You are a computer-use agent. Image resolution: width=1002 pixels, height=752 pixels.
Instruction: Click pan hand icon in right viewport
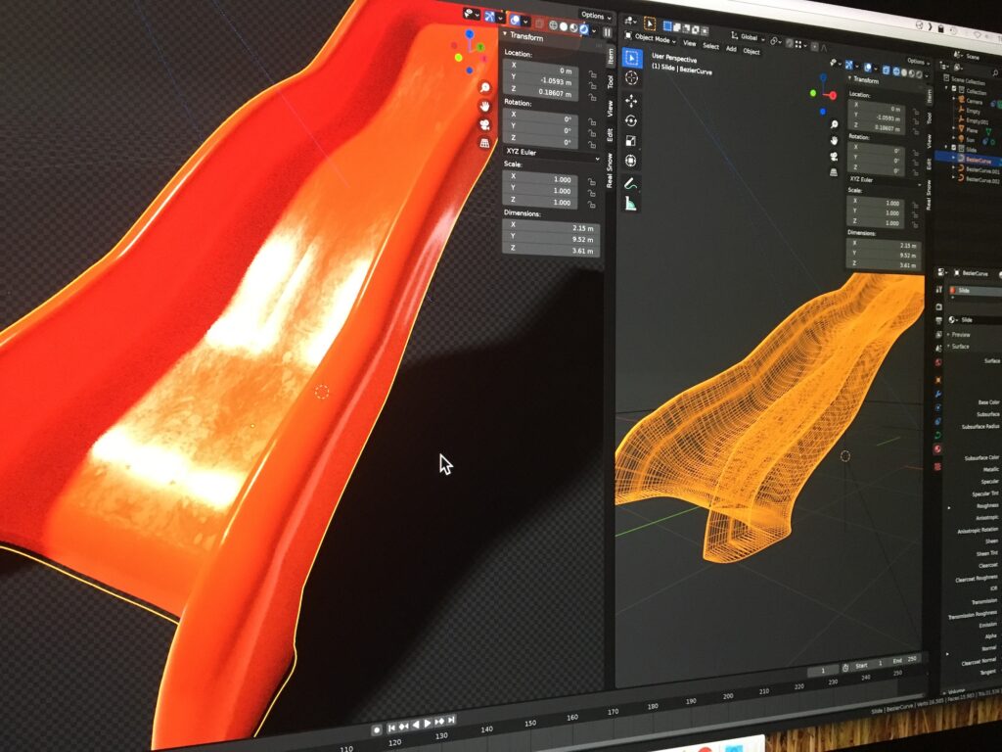tap(834, 140)
